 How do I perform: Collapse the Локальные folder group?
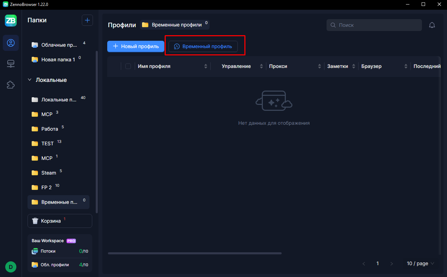click(30, 80)
